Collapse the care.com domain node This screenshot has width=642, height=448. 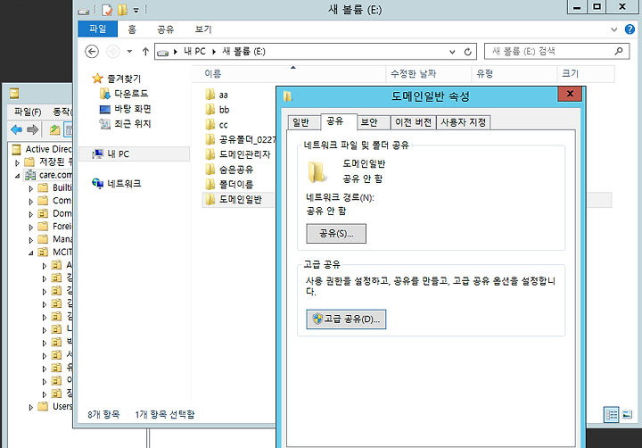click(17, 176)
